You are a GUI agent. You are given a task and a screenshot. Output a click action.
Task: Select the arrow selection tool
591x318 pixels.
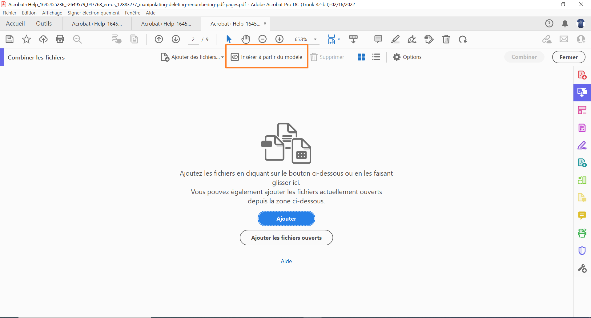(229, 39)
